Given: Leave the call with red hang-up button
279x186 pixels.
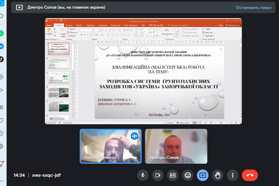Looking at the screenshot, I should [x=250, y=175].
